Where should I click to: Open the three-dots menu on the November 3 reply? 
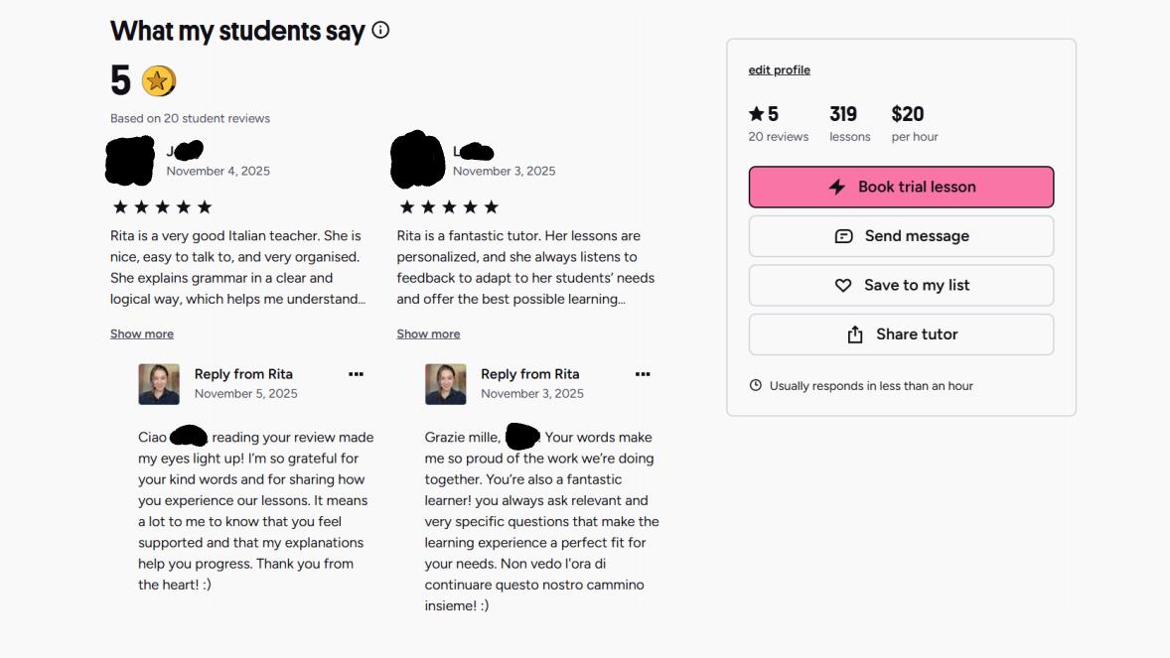tap(643, 374)
